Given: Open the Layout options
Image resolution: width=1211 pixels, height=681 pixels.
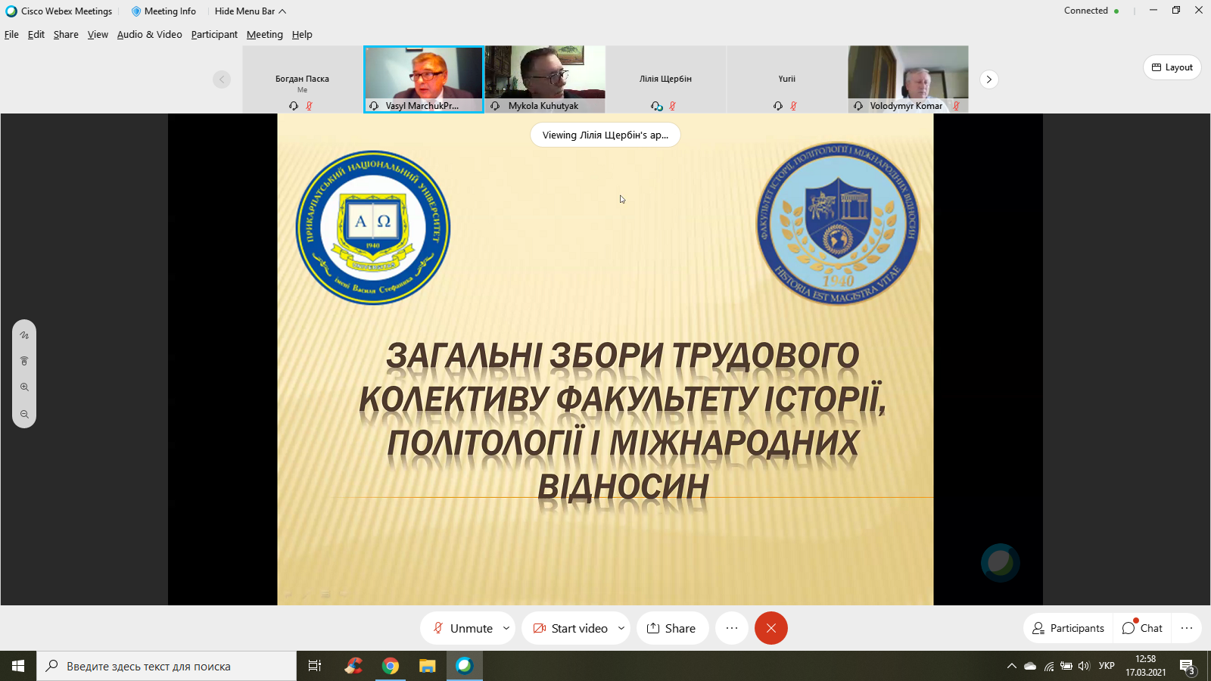Looking at the screenshot, I should pyautogui.click(x=1172, y=67).
